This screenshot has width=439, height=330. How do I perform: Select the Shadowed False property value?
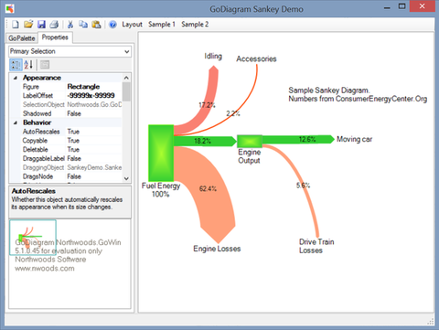tap(94, 113)
